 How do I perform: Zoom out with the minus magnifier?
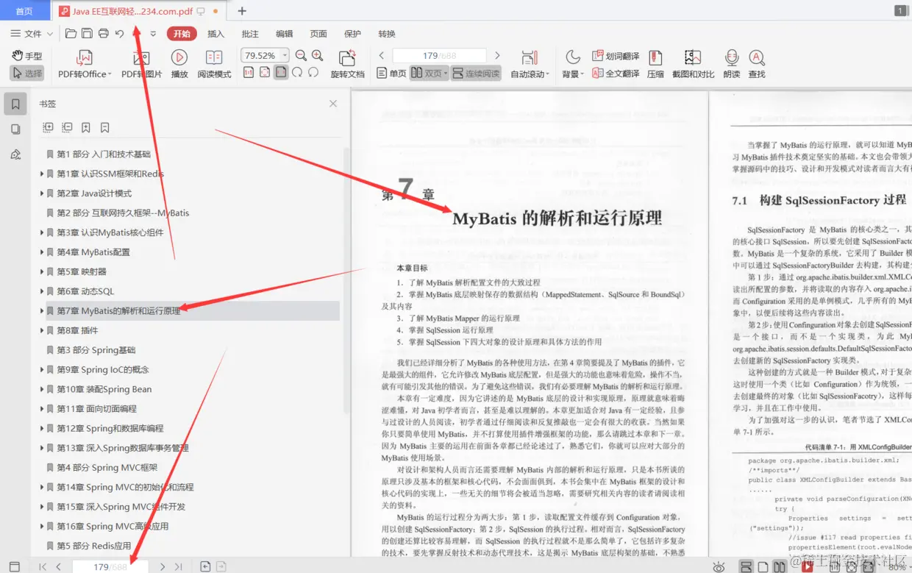pyautogui.click(x=301, y=55)
